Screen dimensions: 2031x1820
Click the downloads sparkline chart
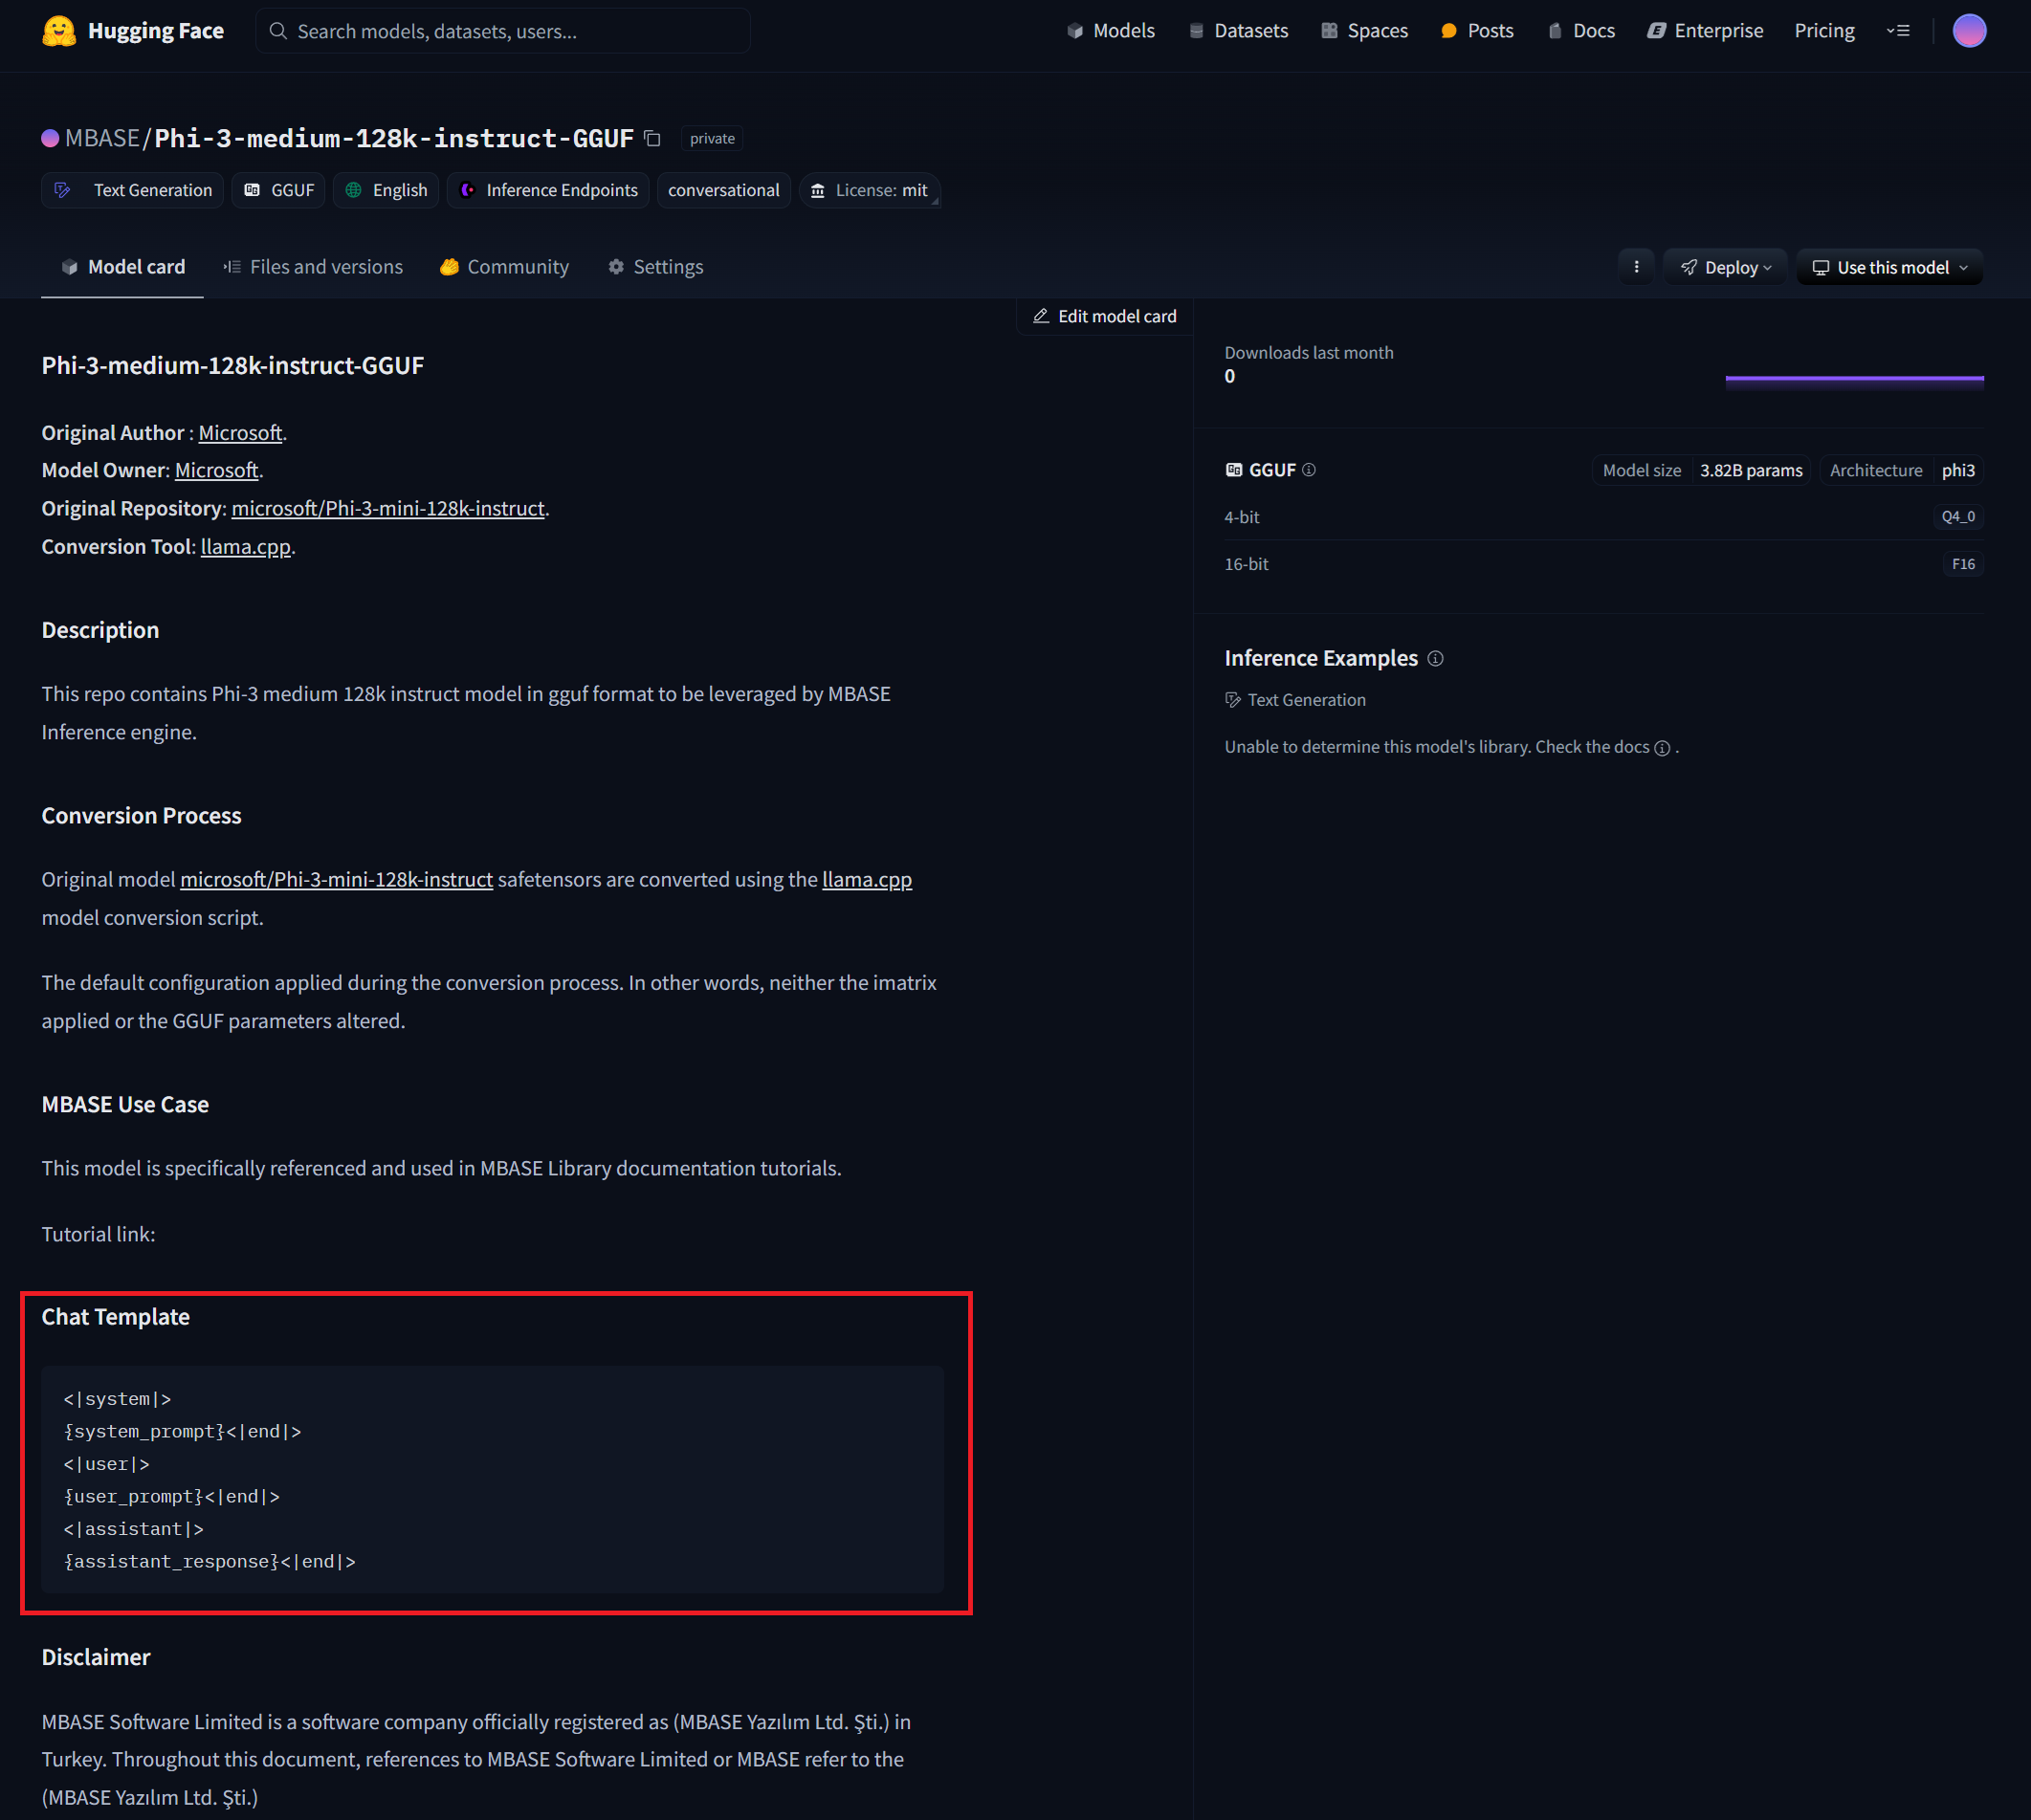[1854, 379]
